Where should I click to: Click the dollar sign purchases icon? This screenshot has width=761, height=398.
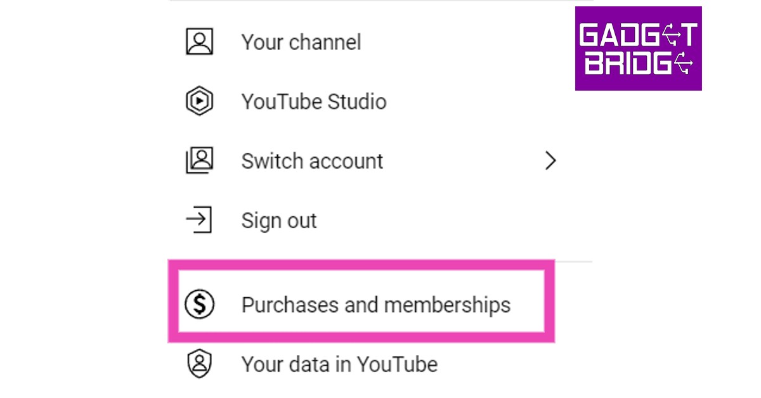(x=199, y=305)
